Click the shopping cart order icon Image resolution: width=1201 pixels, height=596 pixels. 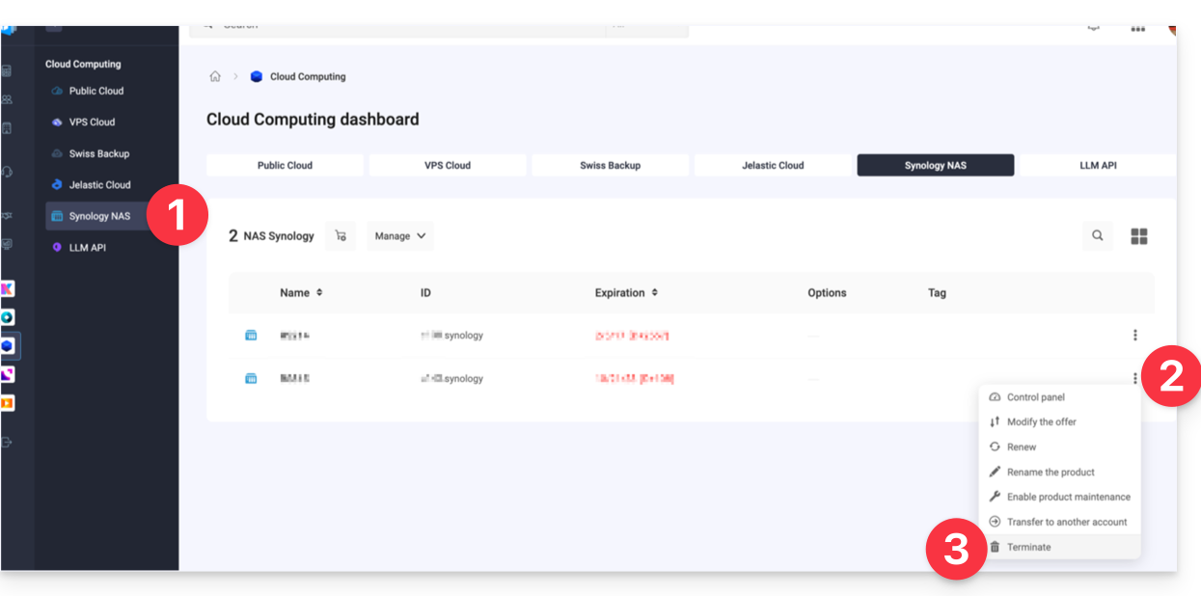pyautogui.click(x=341, y=236)
